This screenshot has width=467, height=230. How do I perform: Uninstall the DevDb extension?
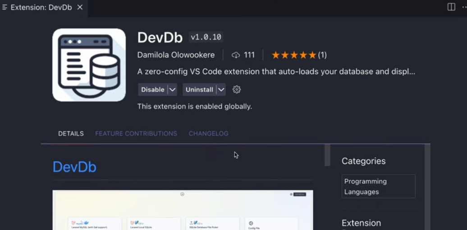point(199,90)
